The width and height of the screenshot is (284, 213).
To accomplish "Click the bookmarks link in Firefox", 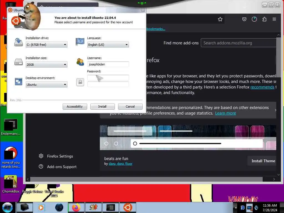I will click(156, 29).
